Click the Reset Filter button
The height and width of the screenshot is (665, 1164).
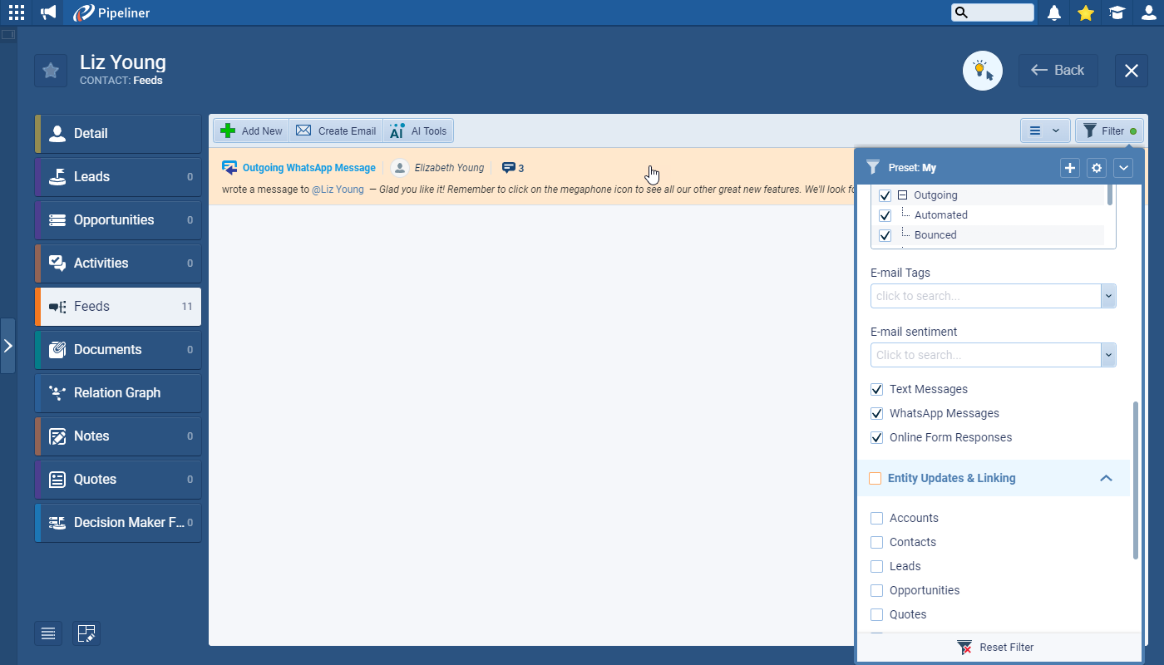pyautogui.click(x=996, y=647)
